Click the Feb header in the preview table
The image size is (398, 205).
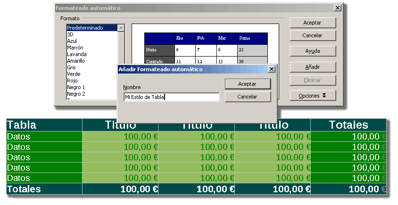tap(206, 38)
